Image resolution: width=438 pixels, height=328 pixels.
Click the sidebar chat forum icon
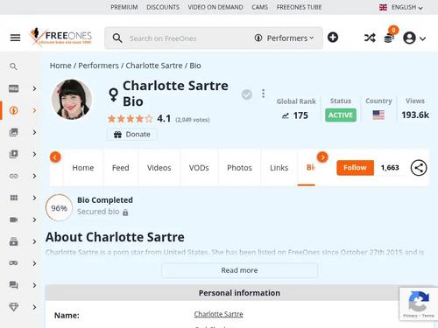[x=14, y=285]
